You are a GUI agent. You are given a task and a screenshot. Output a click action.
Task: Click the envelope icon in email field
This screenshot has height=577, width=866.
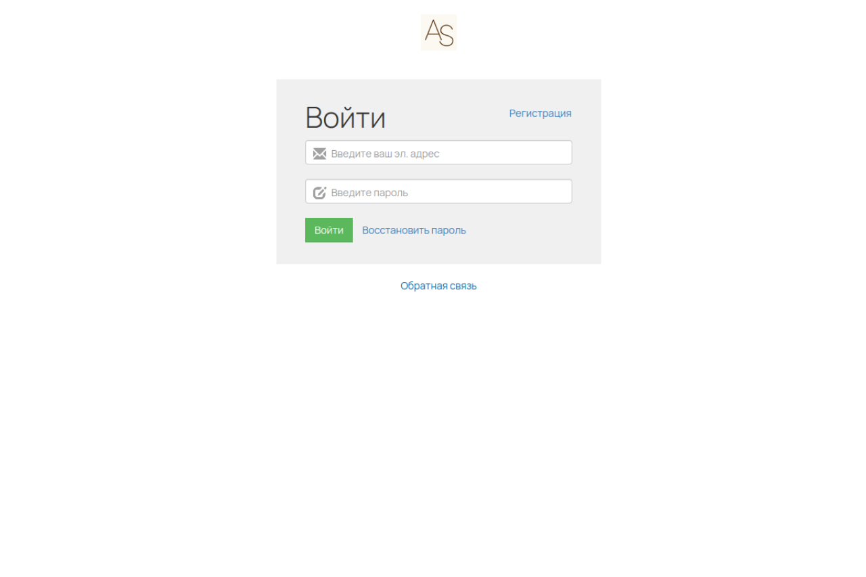pyautogui.click(x=319, y=154)
